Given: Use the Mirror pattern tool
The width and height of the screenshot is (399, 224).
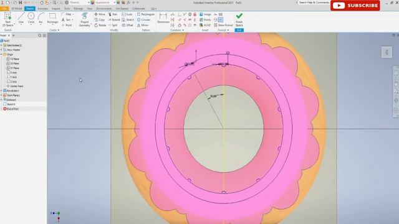Looking at the screenshot, I should point(143,25).
